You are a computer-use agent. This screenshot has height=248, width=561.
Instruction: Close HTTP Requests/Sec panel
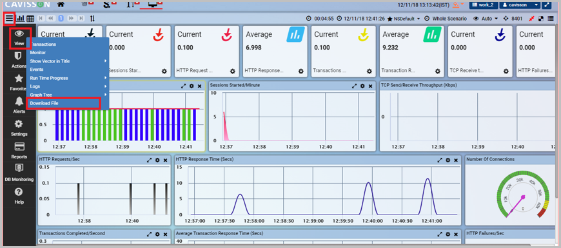tap(165, 160)
